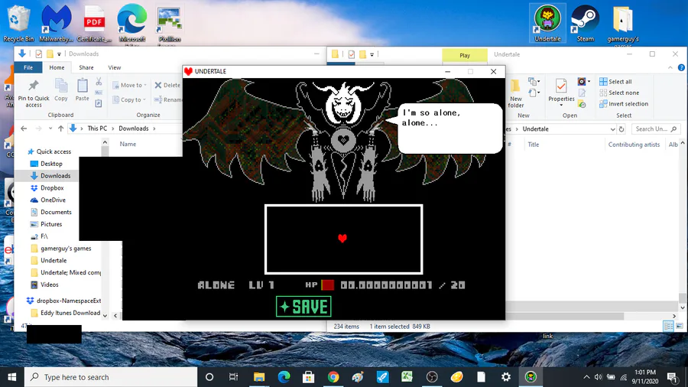This screenshot has height=387, width=688.
Task: Open the Windows Start menu
Action: (11, 377)
